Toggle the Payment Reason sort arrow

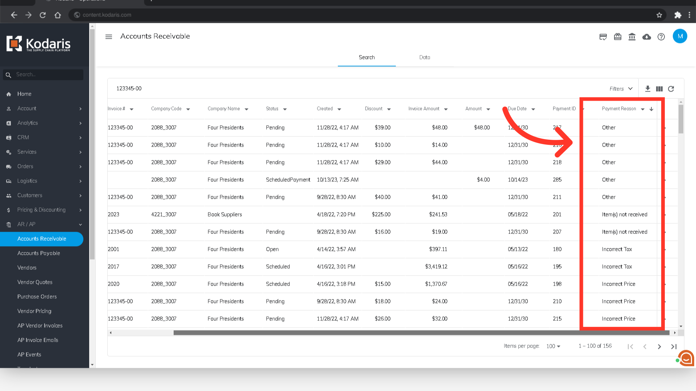point(651,109)
